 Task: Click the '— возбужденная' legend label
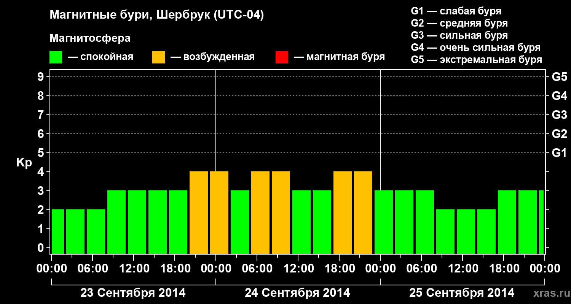coord(212,57)
